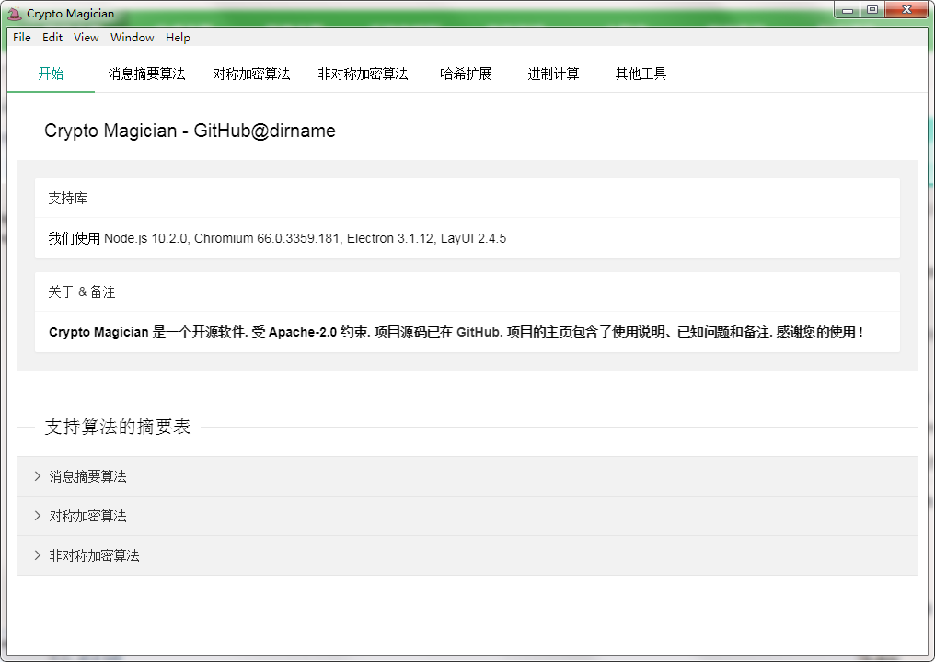Switch to the 消息摘要算法 tab
Image resolution: width=935 pixels, height=662 pixels.
click(x=146, y=74)
